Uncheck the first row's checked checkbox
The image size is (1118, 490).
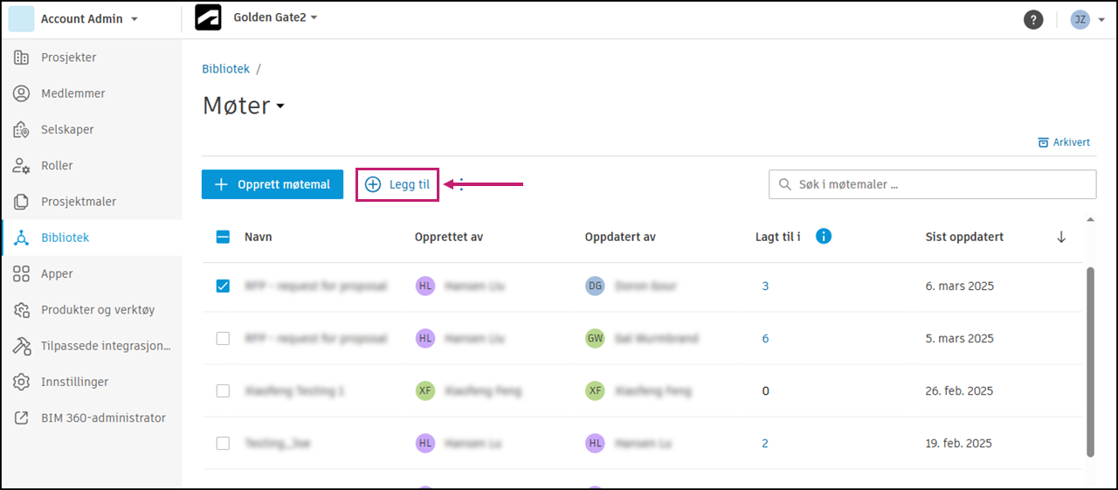point(223,286)
